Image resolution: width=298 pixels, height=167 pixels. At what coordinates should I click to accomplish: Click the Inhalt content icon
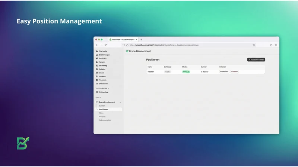tap(97, 73)
